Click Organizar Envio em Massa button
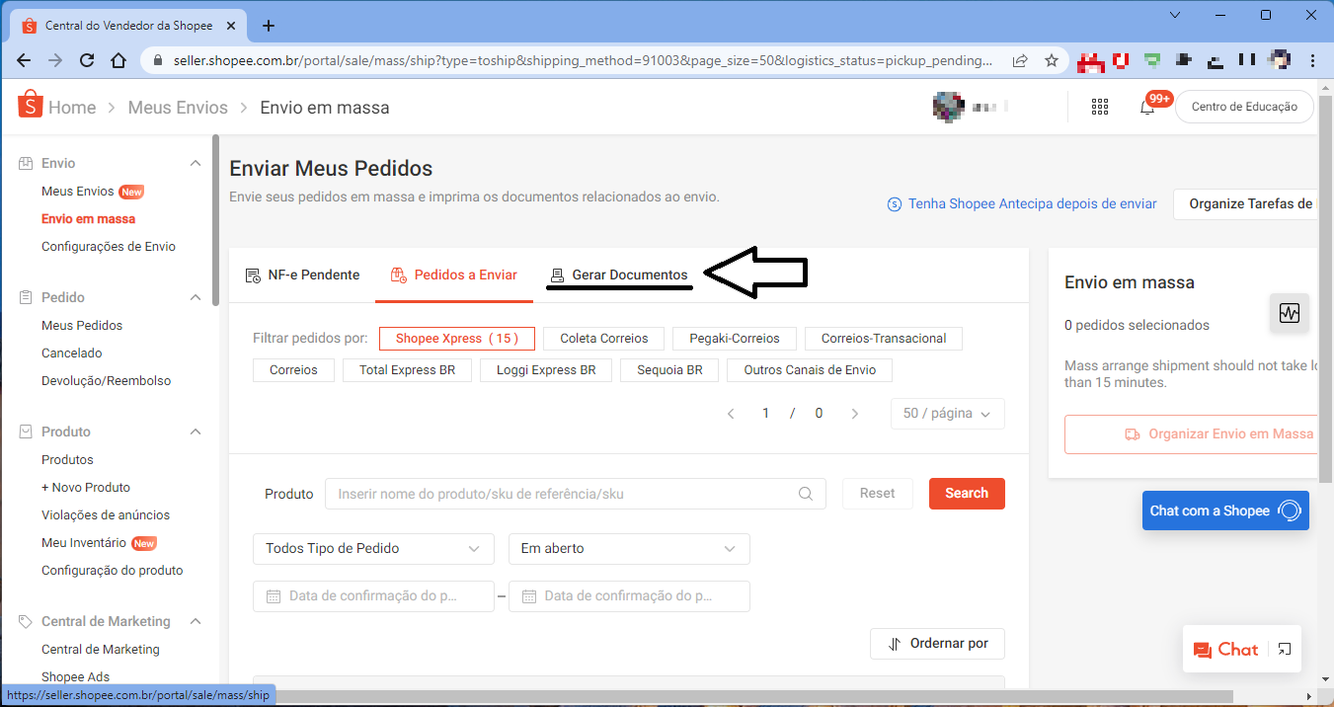1334x707 pixels. pos(1192,434)
